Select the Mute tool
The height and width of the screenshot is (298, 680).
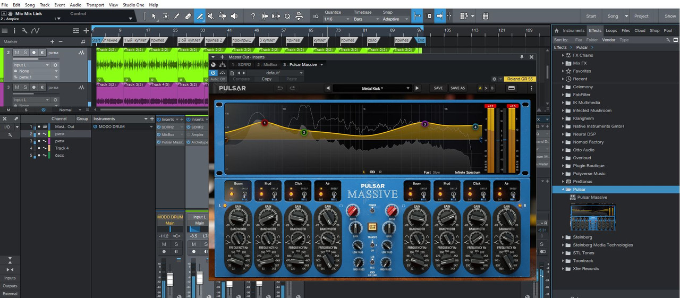(211, 16)
